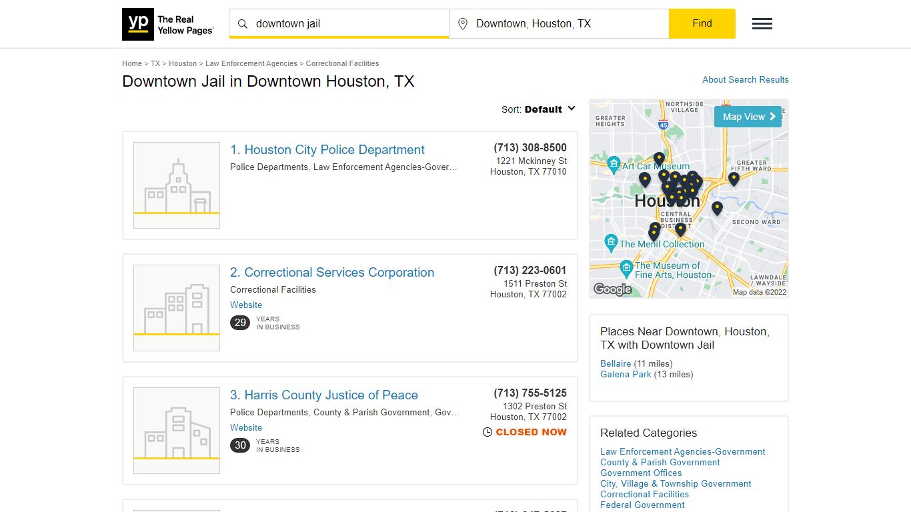This screenshot has width=911, height=512.
Task: Click County & Parish Government under Harris County listing
Action: pos(371,413)
